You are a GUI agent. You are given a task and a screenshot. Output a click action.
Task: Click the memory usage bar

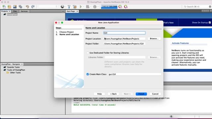coord(109,7)
